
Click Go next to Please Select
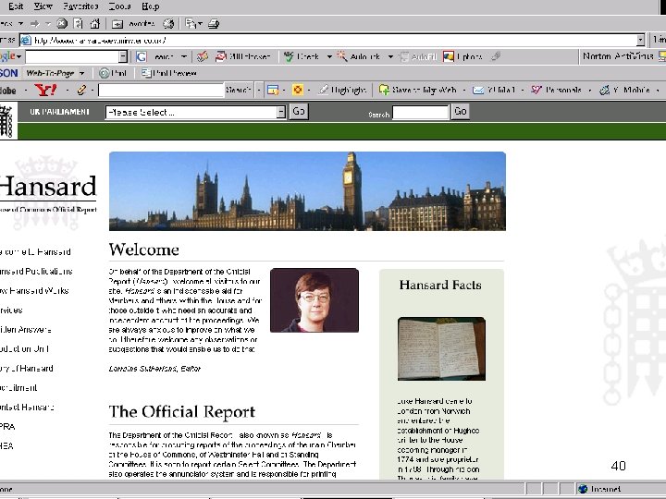[299, 112]
